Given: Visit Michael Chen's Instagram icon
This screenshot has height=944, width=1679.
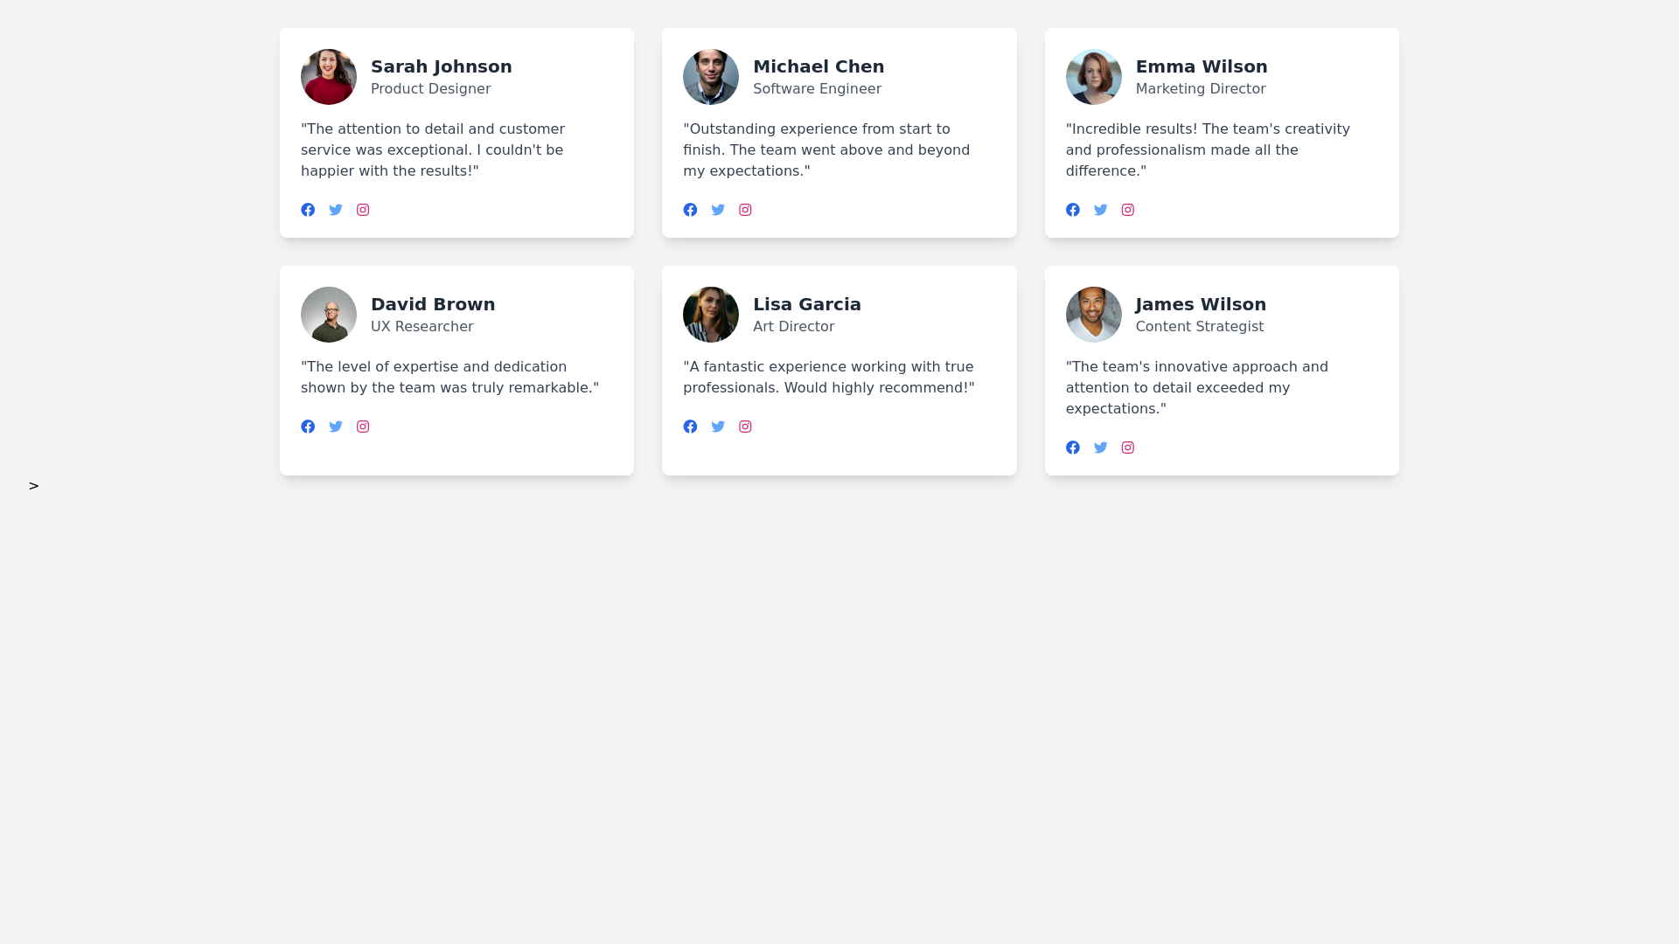Looking at the screenshot, I should click(x=745, y=210).
